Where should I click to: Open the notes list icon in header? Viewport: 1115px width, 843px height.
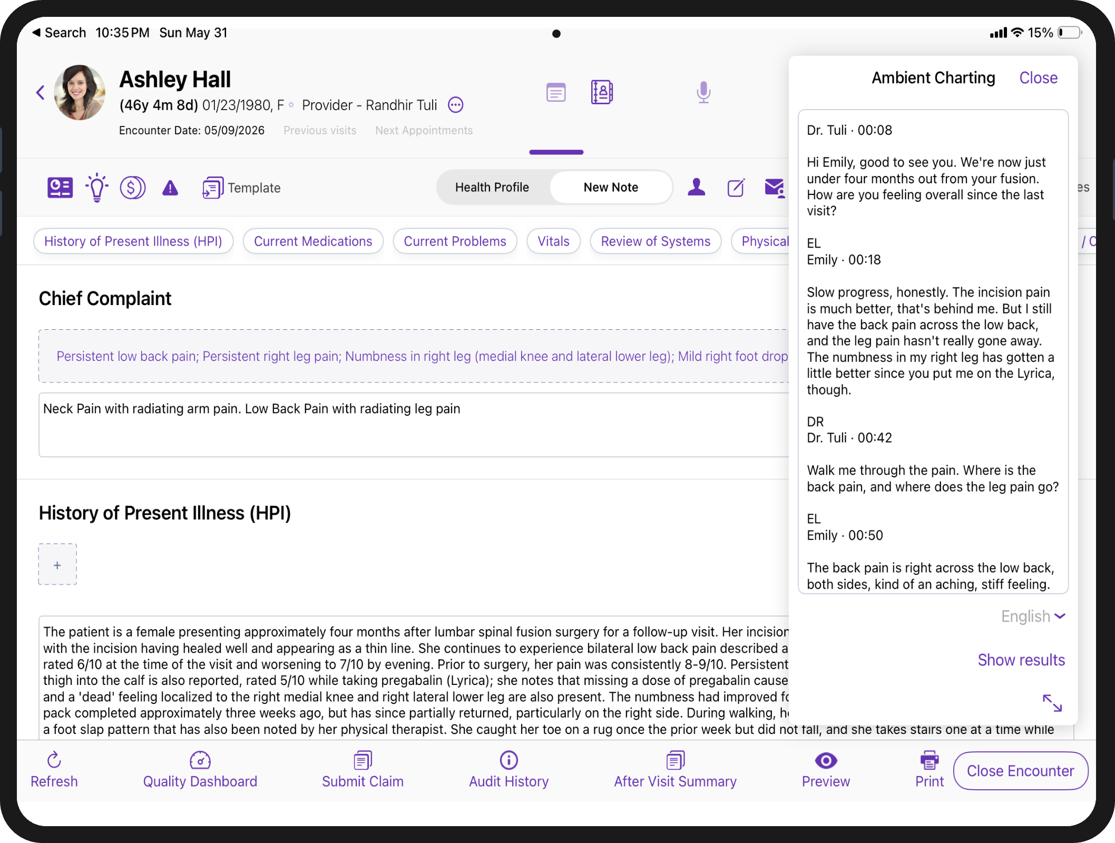pos(556,93)
